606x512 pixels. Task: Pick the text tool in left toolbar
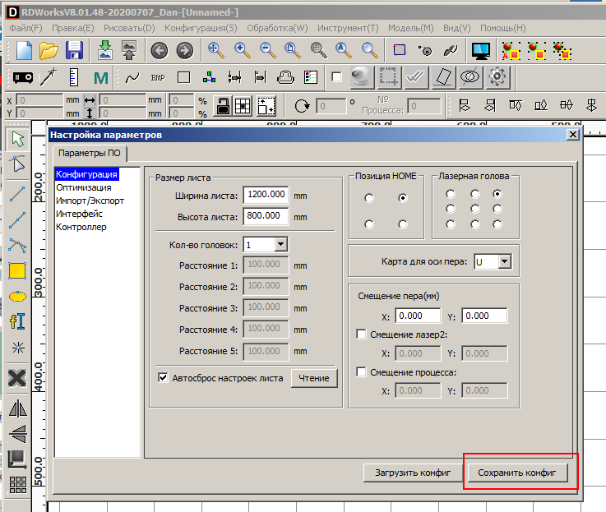click(x=17, y=321)
